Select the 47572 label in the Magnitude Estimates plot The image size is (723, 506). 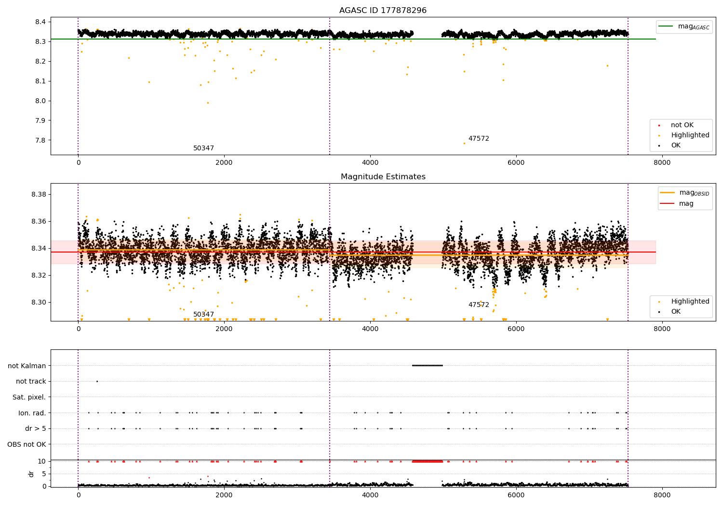point(479,305)
